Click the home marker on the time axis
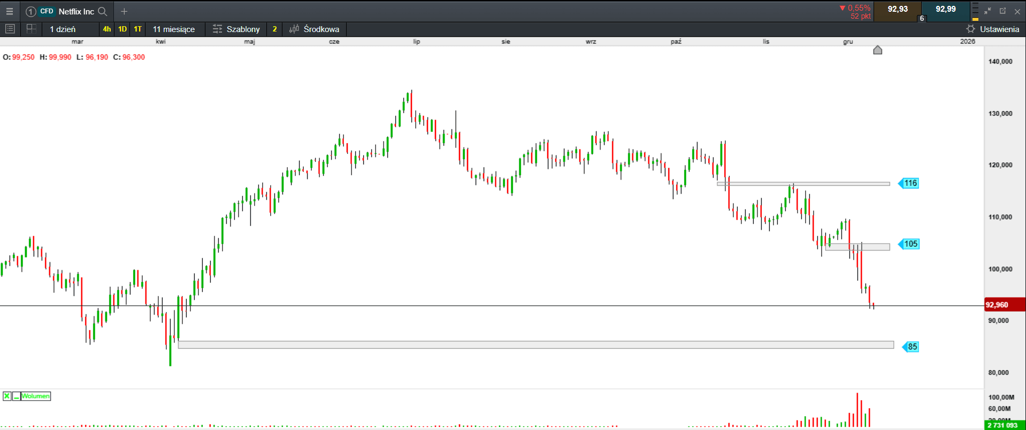 click(877, 50)
